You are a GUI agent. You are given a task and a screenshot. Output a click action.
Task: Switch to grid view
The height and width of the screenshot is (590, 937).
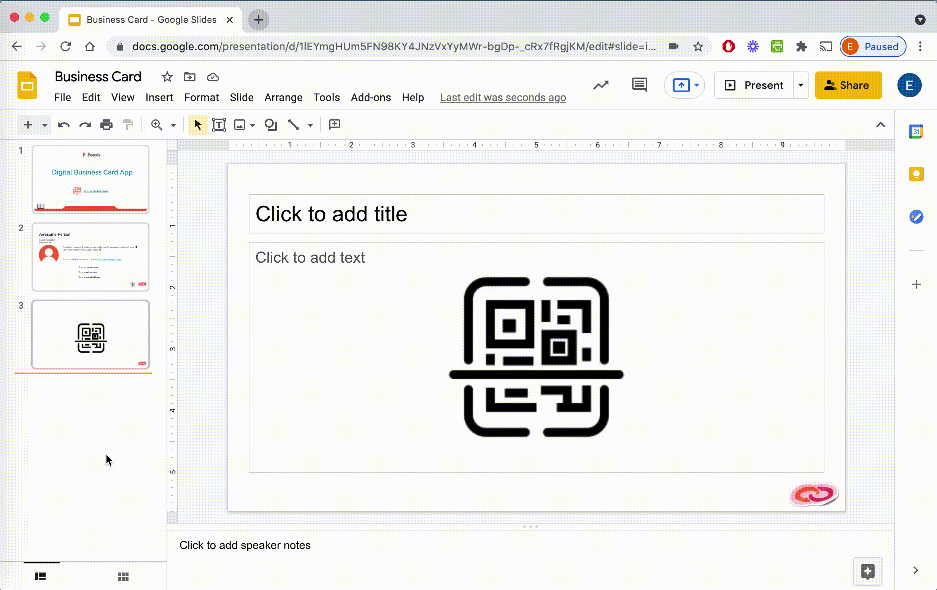coord(123,576)
